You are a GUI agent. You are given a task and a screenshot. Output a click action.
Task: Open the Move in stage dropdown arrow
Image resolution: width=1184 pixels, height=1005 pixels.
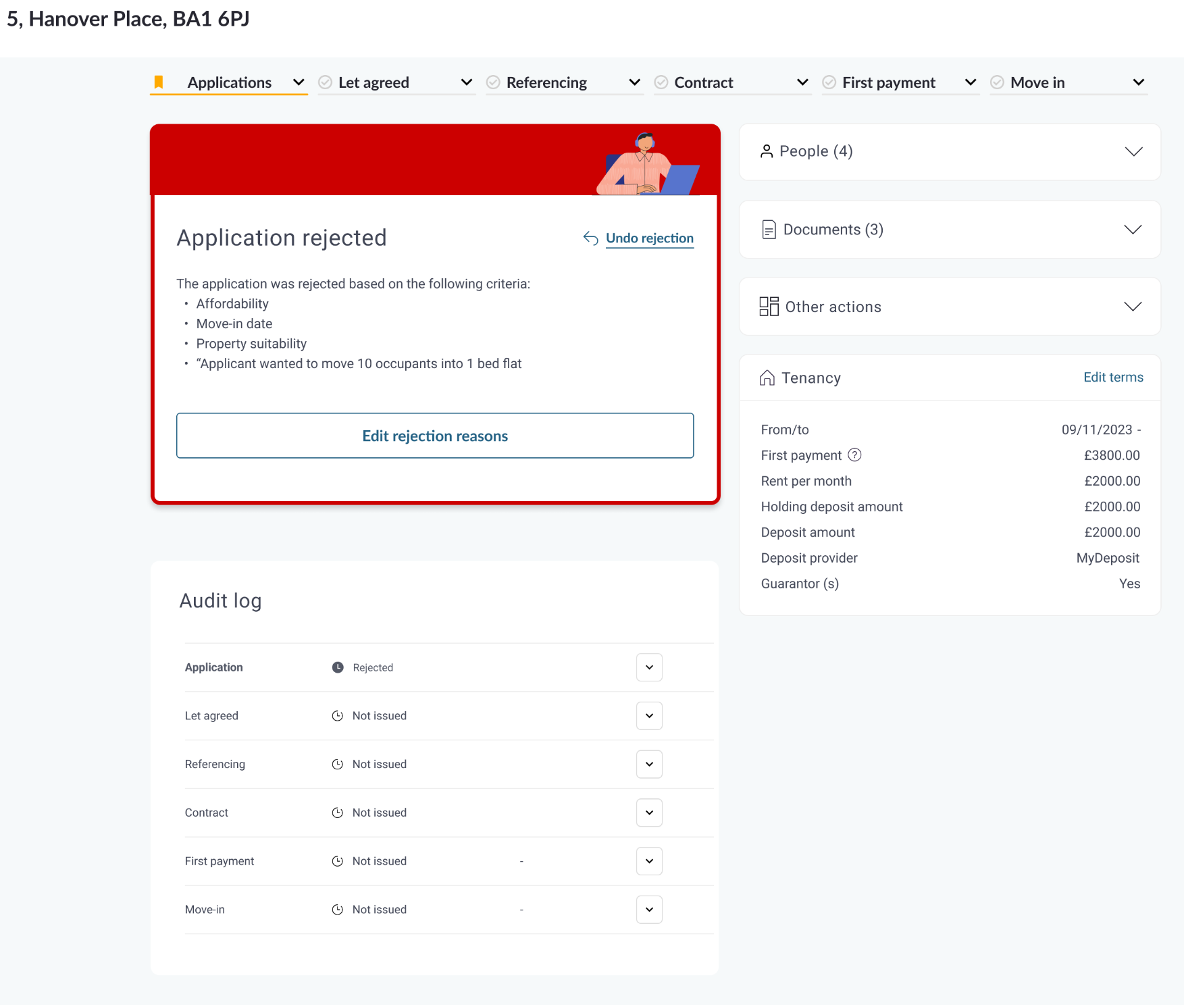[x=1139, y=82]
